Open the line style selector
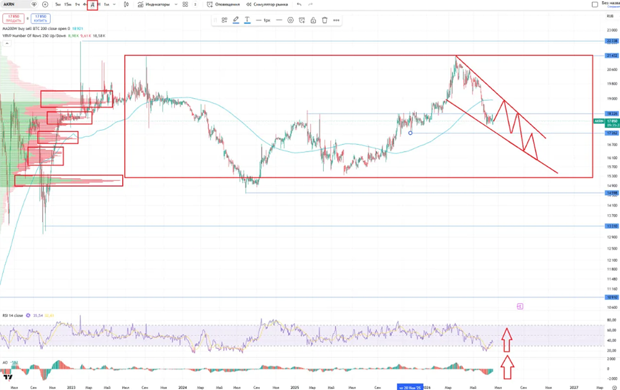 279,20
